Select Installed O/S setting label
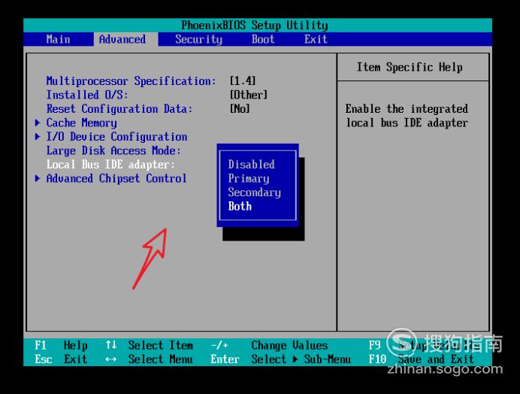 tap(87, 95)
